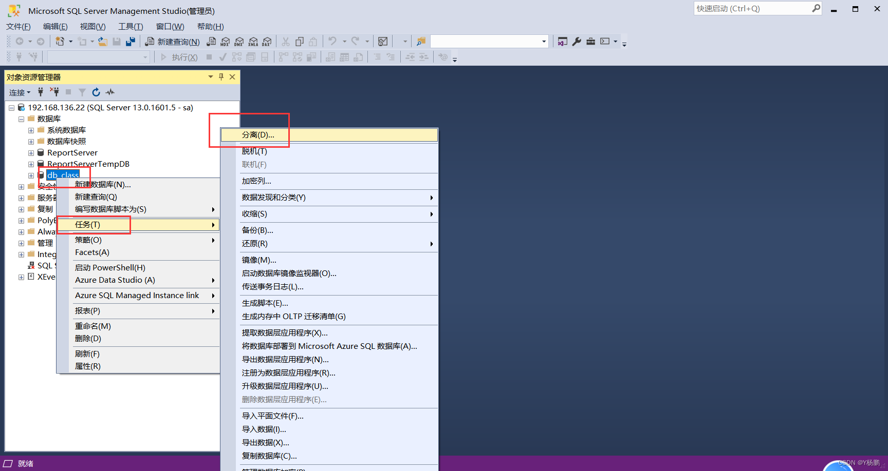Open the New Project dropdown arrow
This screenshot has height=471, width=888.
pyautogui.click(x=70, y=42)
